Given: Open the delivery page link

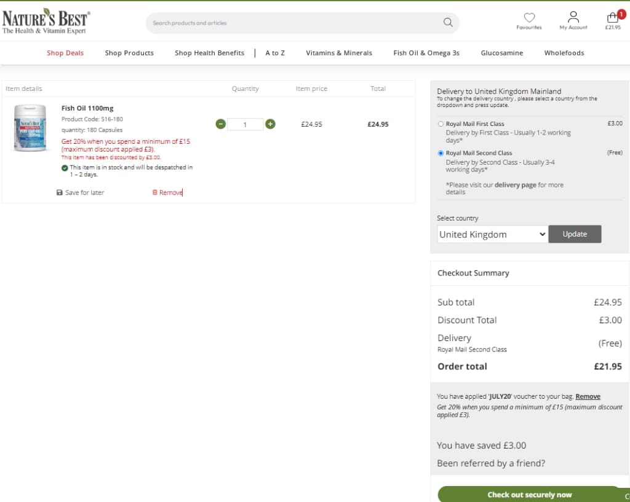Looking at the screenshot, I should (x=516, y=185).
